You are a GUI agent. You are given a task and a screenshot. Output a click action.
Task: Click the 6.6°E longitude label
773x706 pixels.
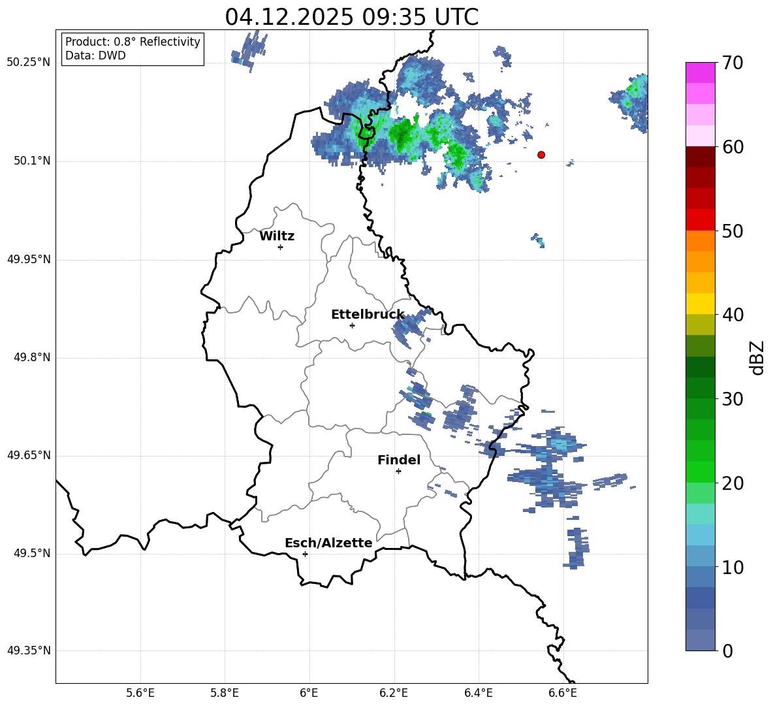(563, 693)
